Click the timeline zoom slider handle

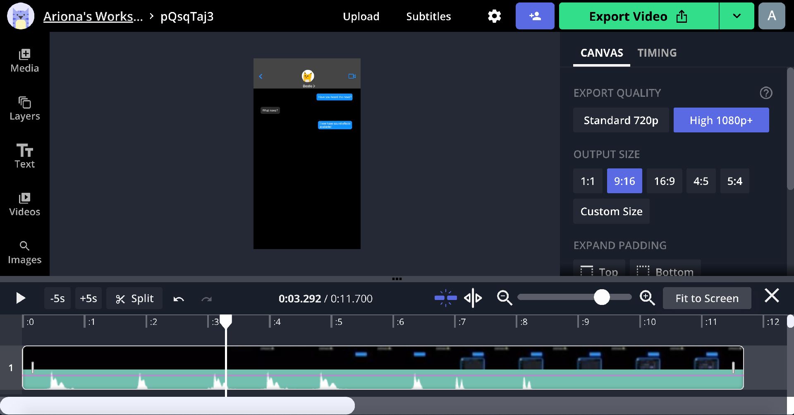[602, 297]
